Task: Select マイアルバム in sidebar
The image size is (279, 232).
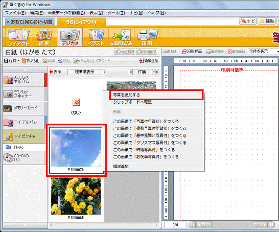Action: coord(24,122)
